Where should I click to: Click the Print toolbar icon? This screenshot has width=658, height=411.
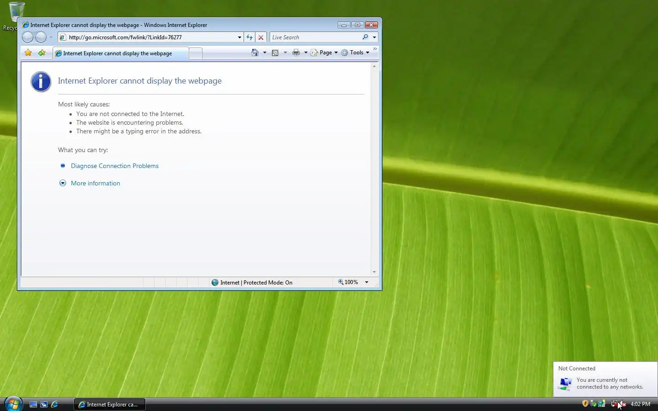coord(296,53)
